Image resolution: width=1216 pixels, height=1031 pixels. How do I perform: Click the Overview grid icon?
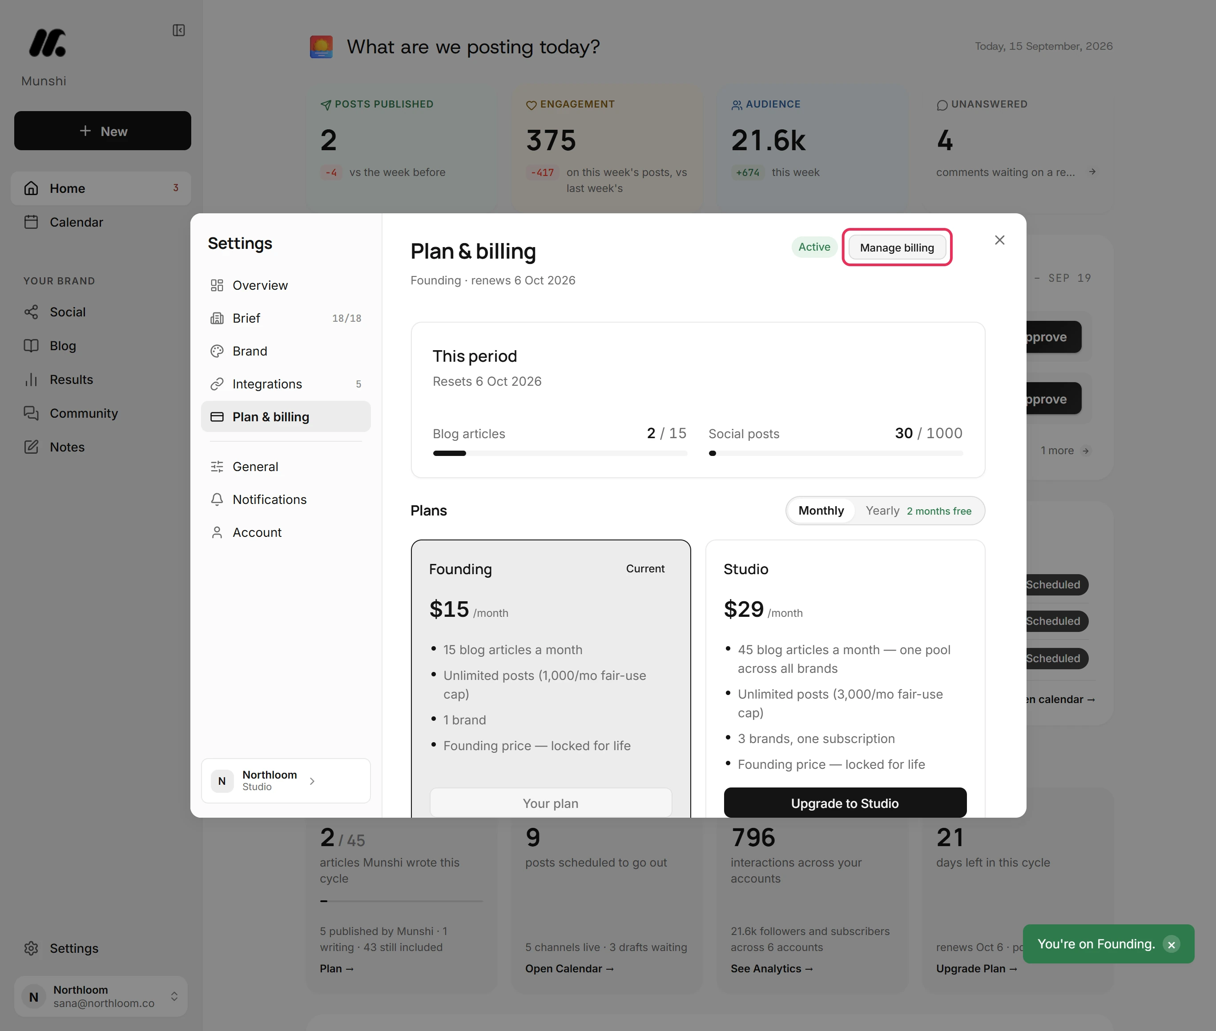[217, 285]
